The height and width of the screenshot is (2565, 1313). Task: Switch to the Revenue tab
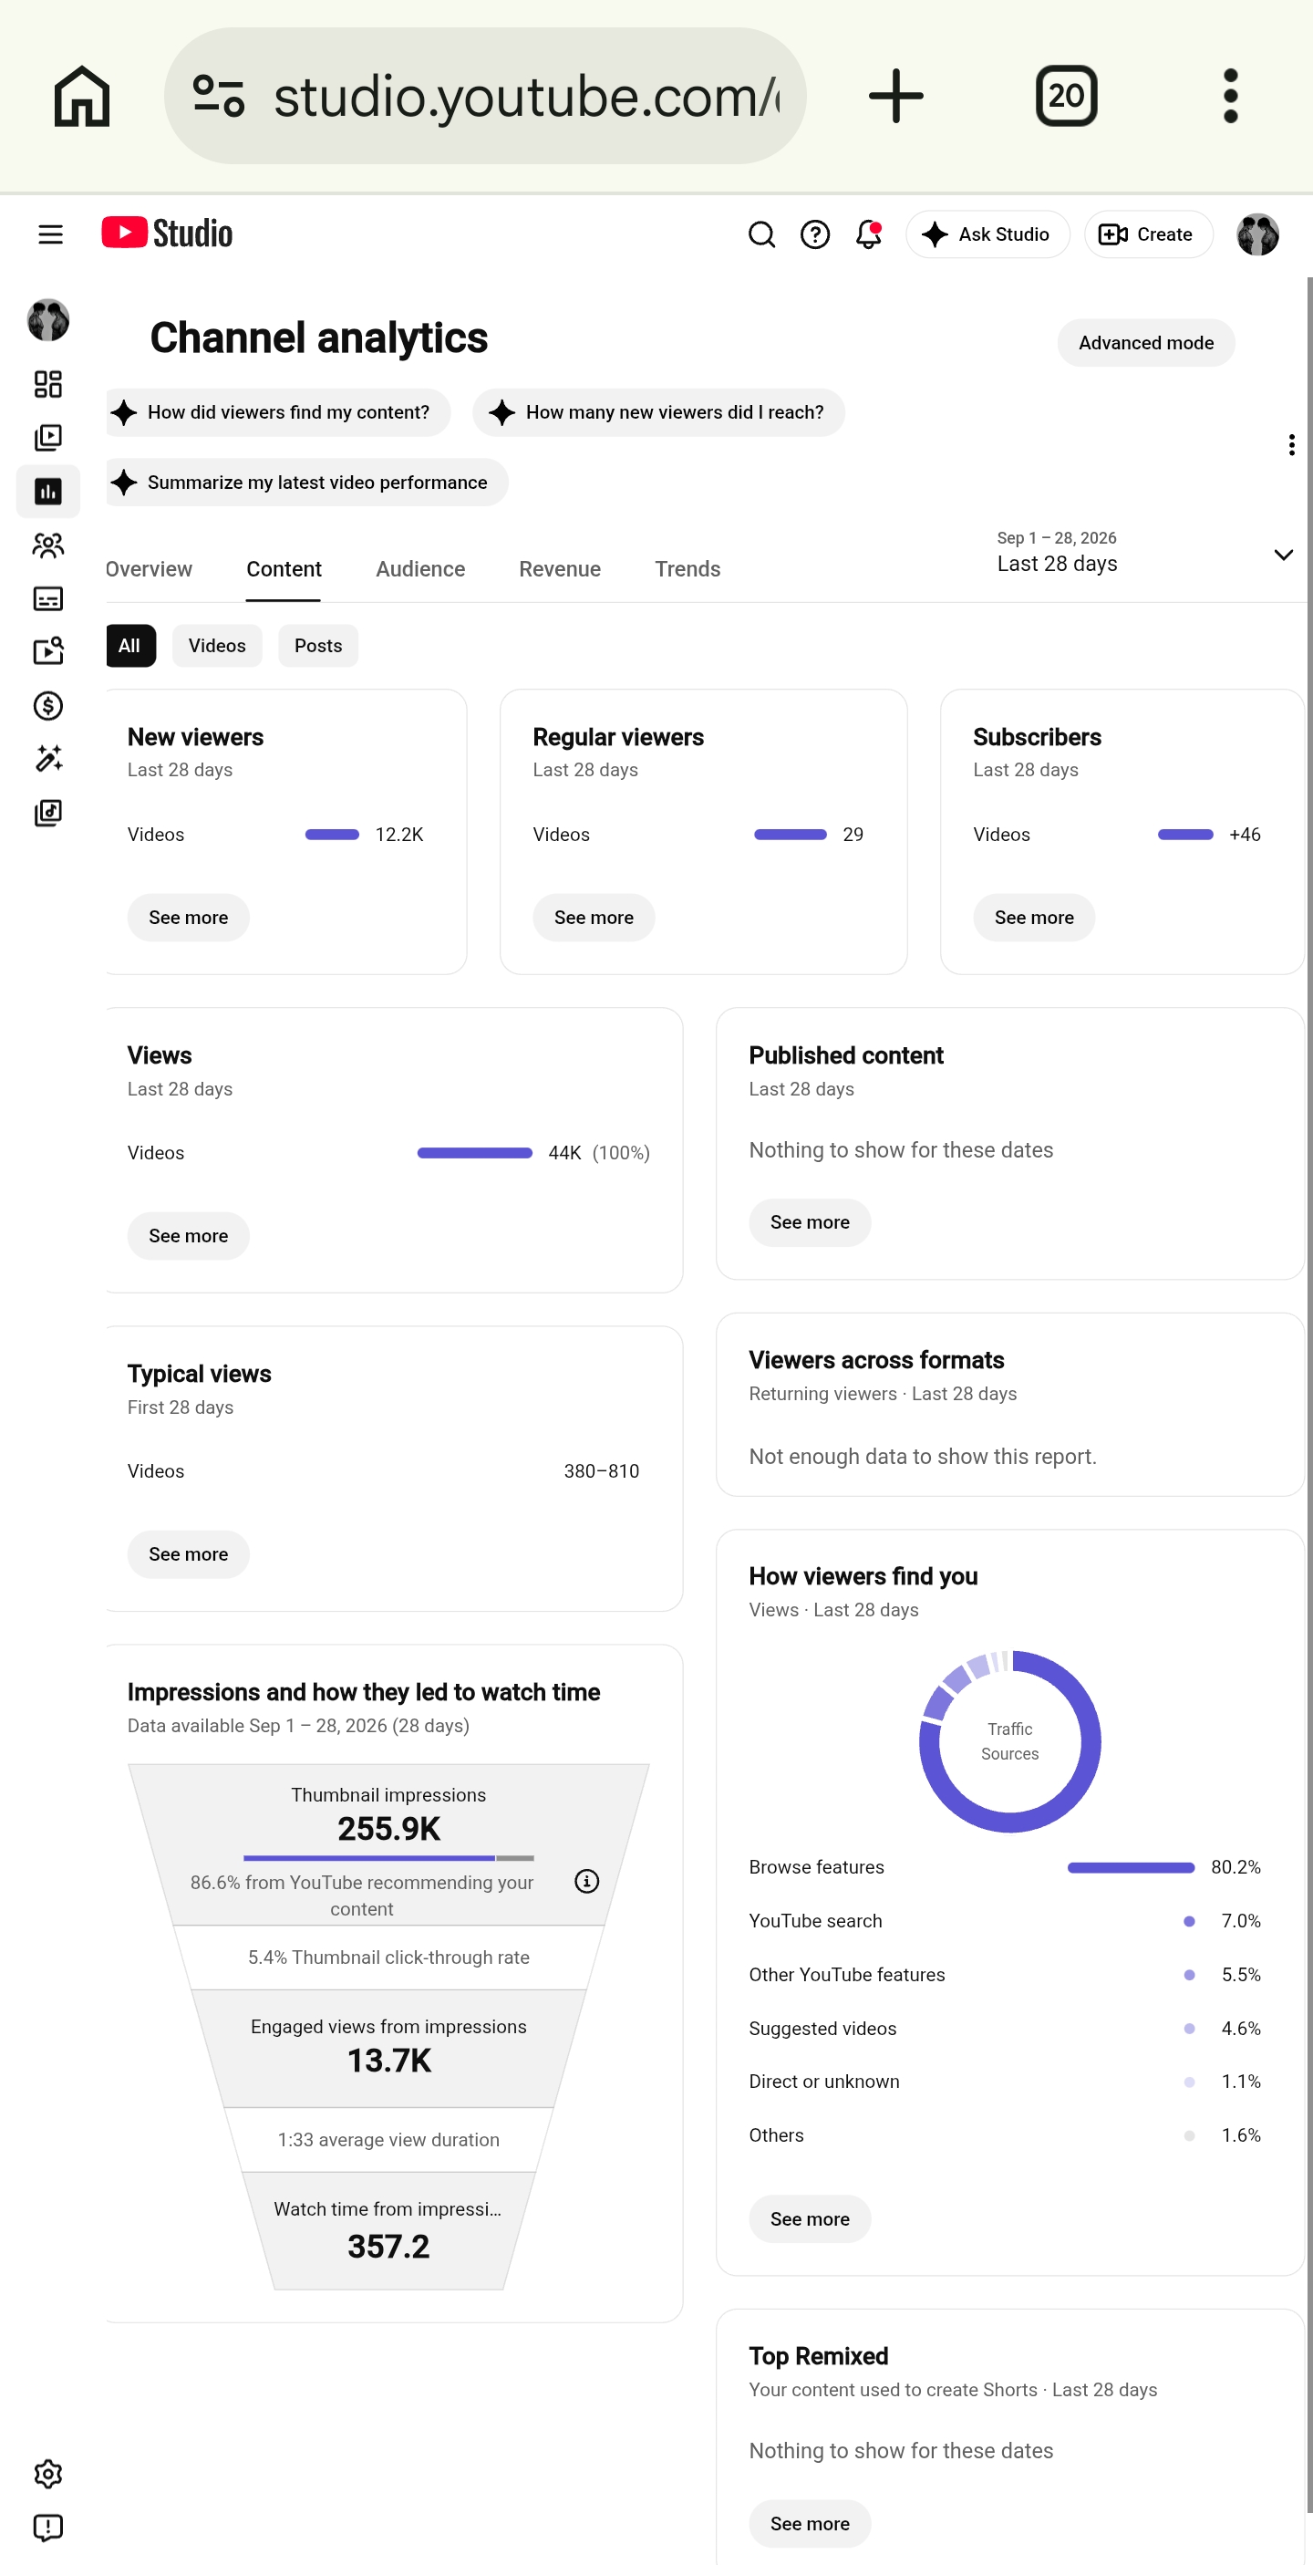point(561,569)
